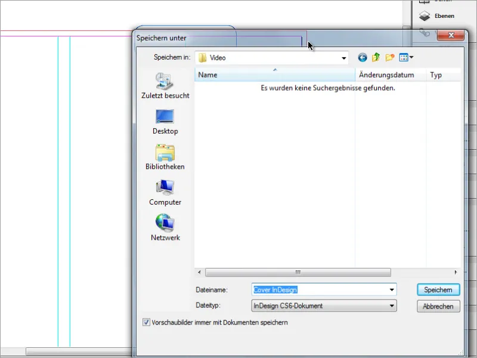Go back to last visited folder

[x=363, y=57]
